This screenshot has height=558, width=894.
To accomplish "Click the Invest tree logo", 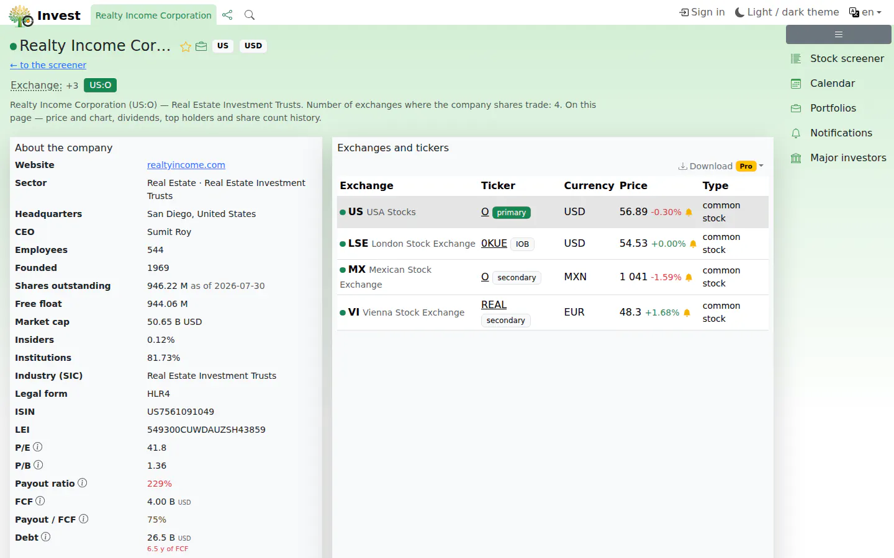I will point(21,15).
